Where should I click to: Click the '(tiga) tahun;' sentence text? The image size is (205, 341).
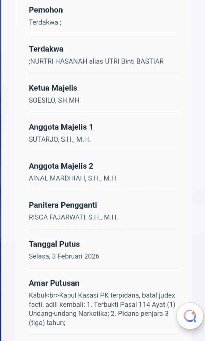point(47,323)
